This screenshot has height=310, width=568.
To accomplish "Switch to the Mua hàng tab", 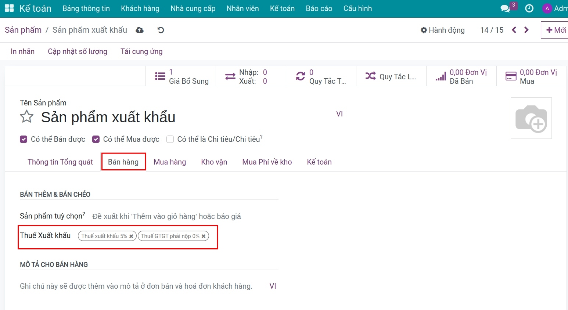I will [170, 162].
